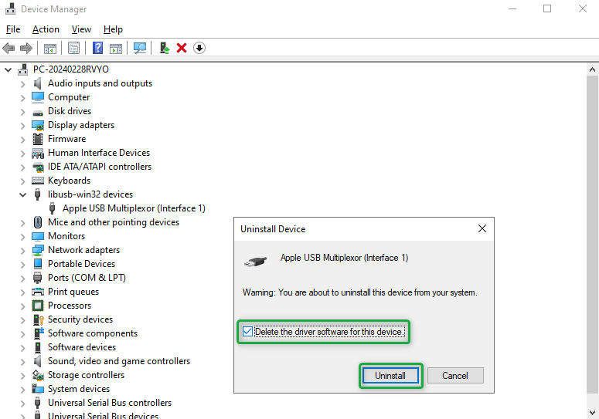Select the Network adapters icon

click(x=38, y=250)
